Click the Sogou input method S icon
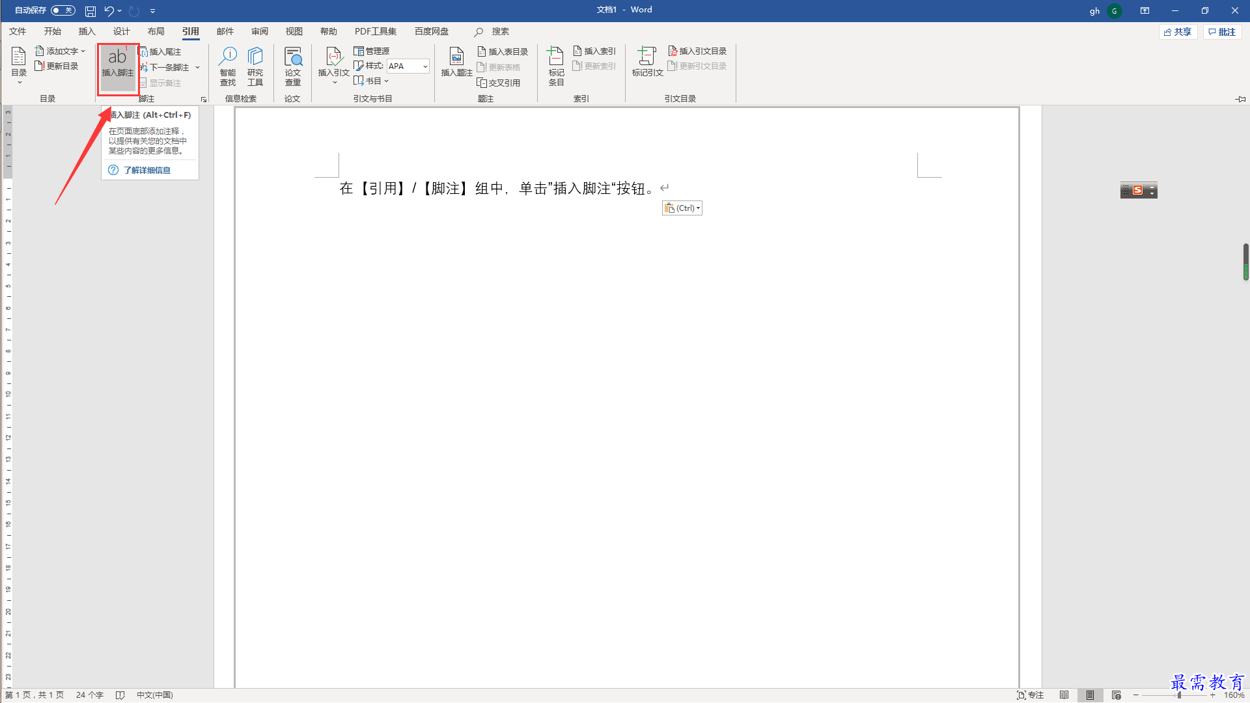The image size is (1250, 703). point(1137,190)
